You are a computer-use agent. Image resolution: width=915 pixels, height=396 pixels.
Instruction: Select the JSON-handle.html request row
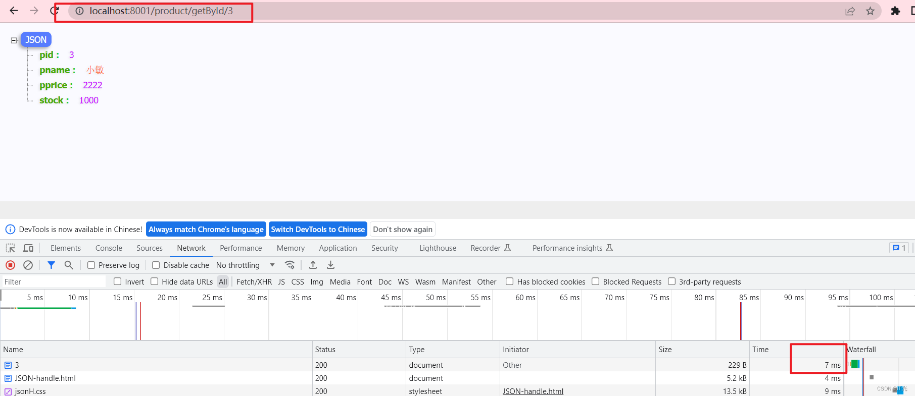[457, 378]
